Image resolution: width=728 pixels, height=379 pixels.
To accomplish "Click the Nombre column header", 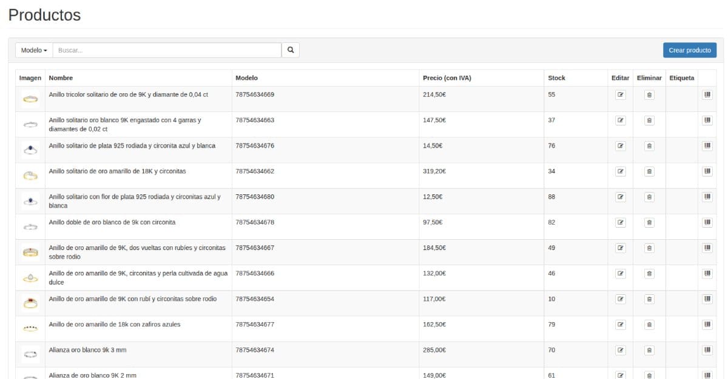I will click(61, 78).
